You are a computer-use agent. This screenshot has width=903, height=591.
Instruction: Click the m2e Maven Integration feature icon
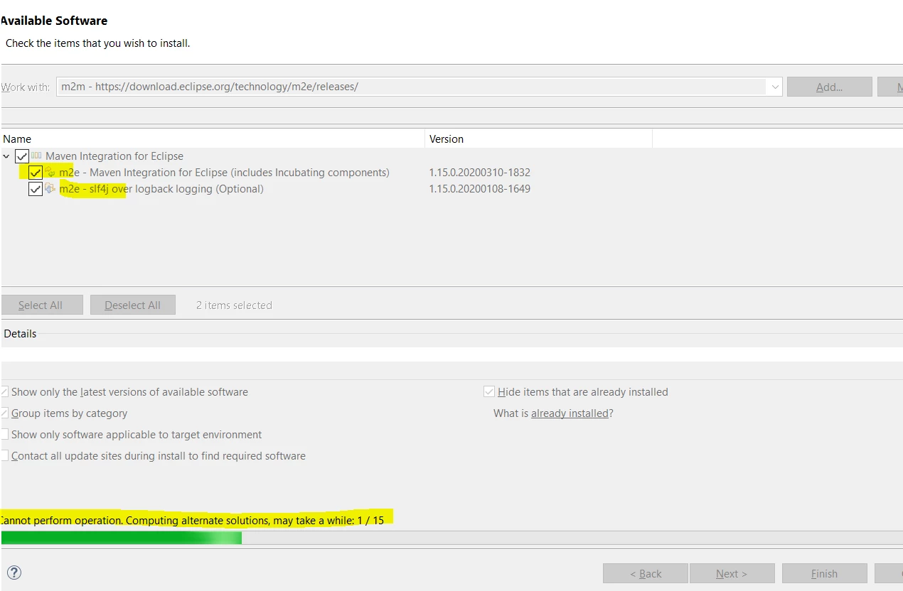[x=50, y=172]
